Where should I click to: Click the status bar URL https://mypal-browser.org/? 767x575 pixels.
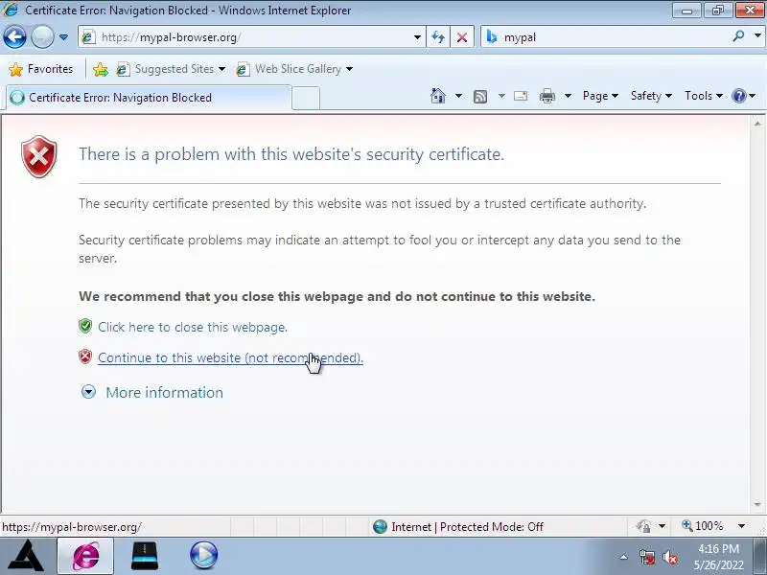(72, 527)
